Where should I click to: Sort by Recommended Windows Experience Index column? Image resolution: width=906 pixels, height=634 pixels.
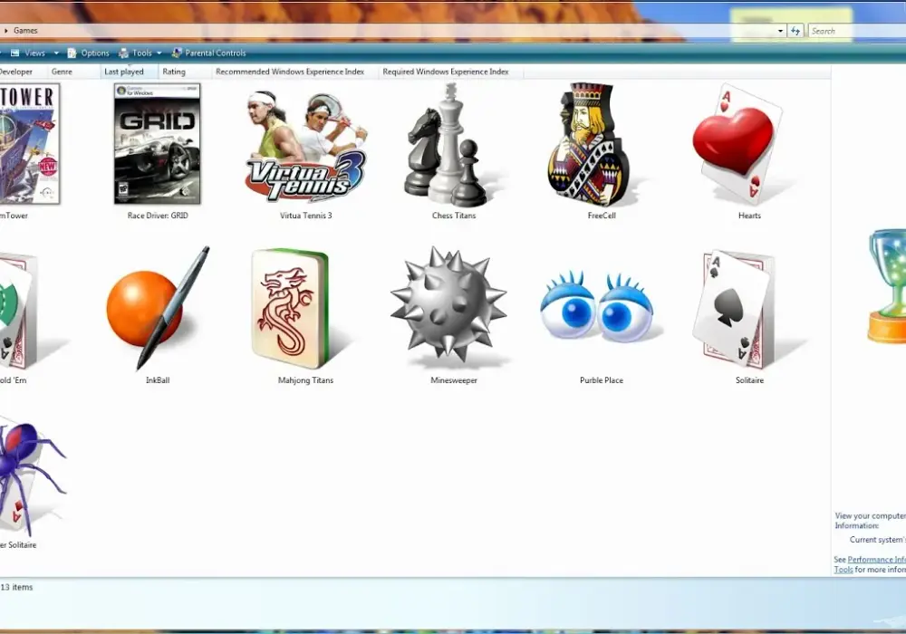click(294, 72)
